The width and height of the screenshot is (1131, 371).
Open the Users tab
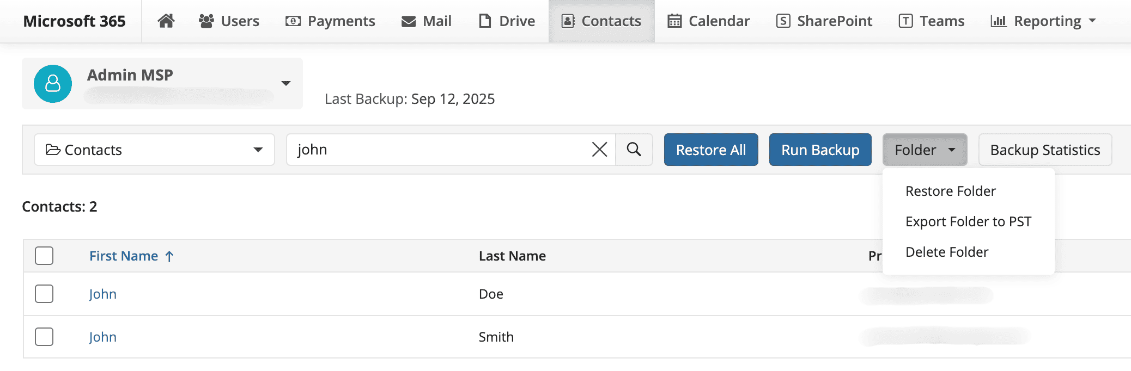click(x=229, y=21)
